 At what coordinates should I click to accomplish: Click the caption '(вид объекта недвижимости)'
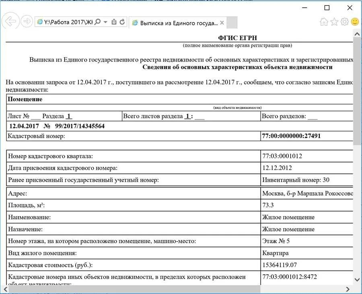click(237, 107)
